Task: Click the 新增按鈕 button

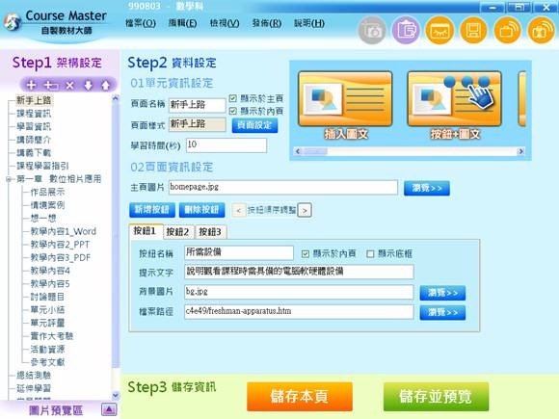Action: click(152, 210)
